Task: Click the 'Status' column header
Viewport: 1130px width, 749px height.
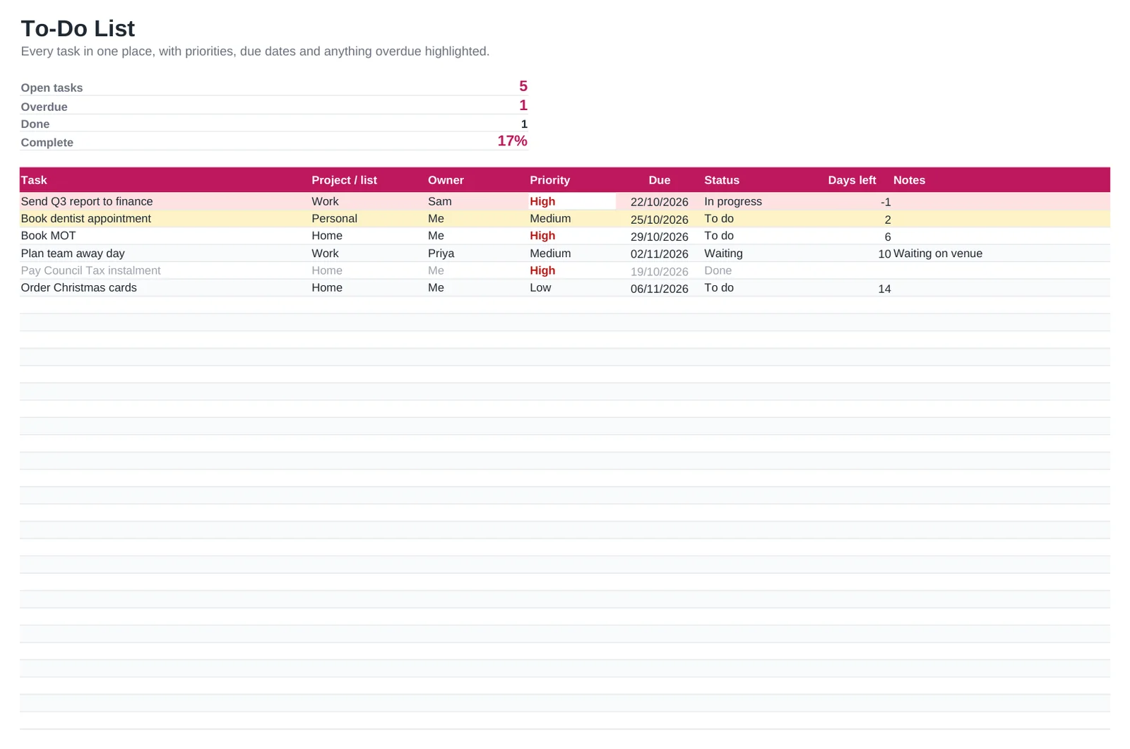Action: point(721,180)
